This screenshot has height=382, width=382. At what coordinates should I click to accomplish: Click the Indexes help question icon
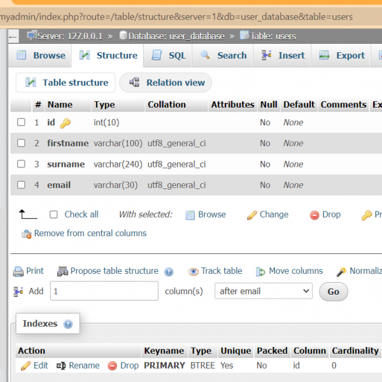coord(67,324)
